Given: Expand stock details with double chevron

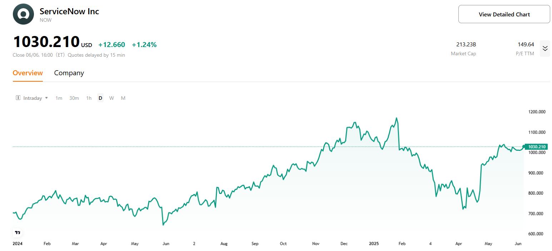Looking at the screenshot, I should 545,48.
